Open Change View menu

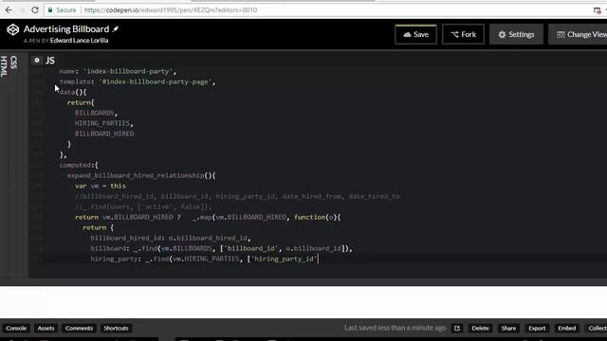point(579,34)
